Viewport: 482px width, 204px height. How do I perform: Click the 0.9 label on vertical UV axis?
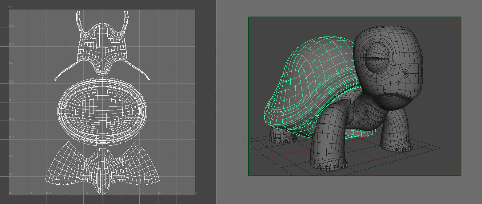pyautogui.click(x=11, y=26)
